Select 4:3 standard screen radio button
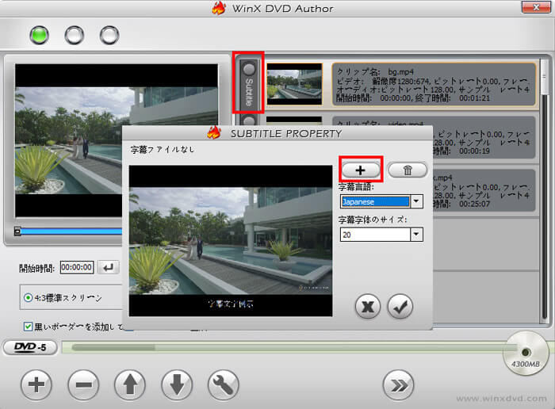The image size is (555, 409). (x=28, y=297)
